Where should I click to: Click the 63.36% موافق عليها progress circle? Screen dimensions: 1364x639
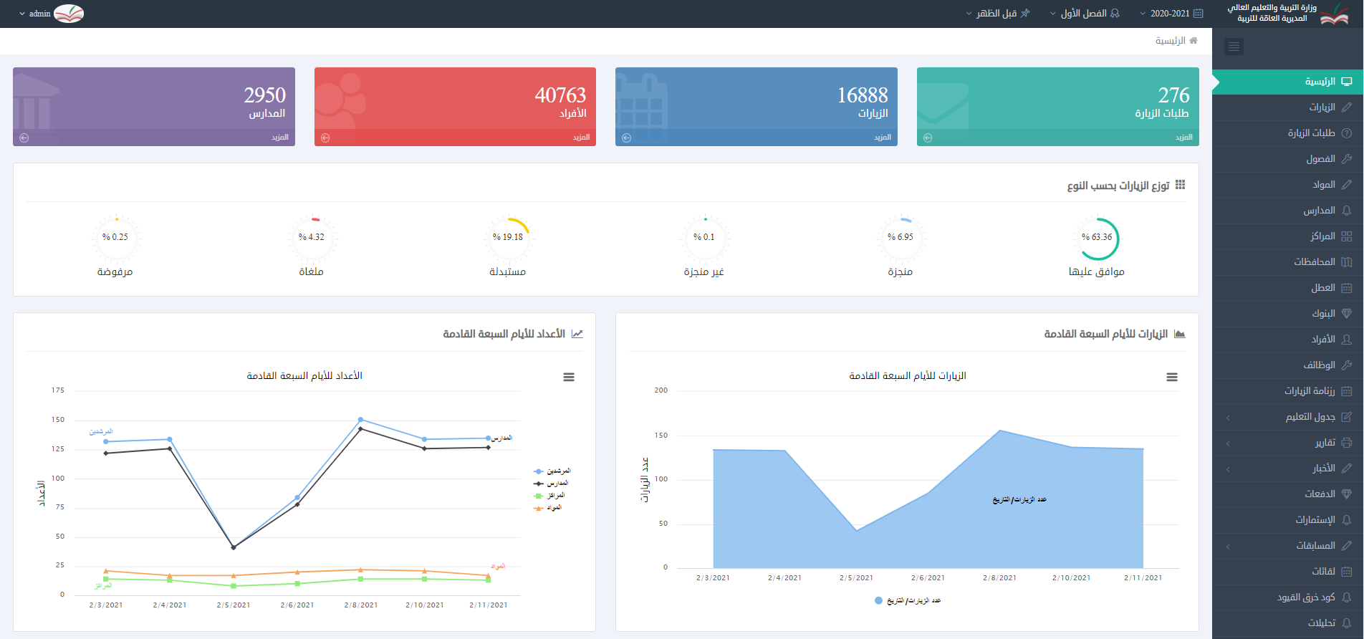click(x=1097, y=239)
